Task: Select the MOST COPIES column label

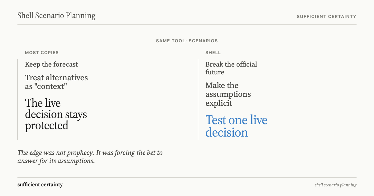Action: [42, 53]
